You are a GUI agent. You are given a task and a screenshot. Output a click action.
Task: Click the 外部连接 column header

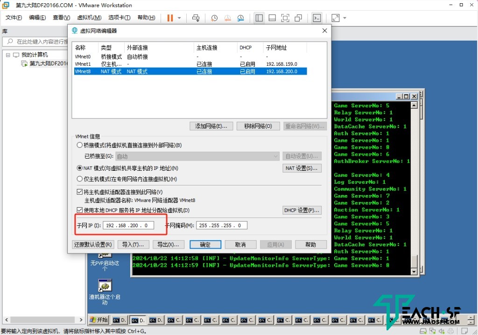pyautogui.click(x=160, y=48)
